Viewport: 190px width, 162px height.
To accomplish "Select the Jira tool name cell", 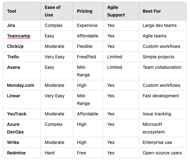I will pyautogui.click(x=11, y=25).
